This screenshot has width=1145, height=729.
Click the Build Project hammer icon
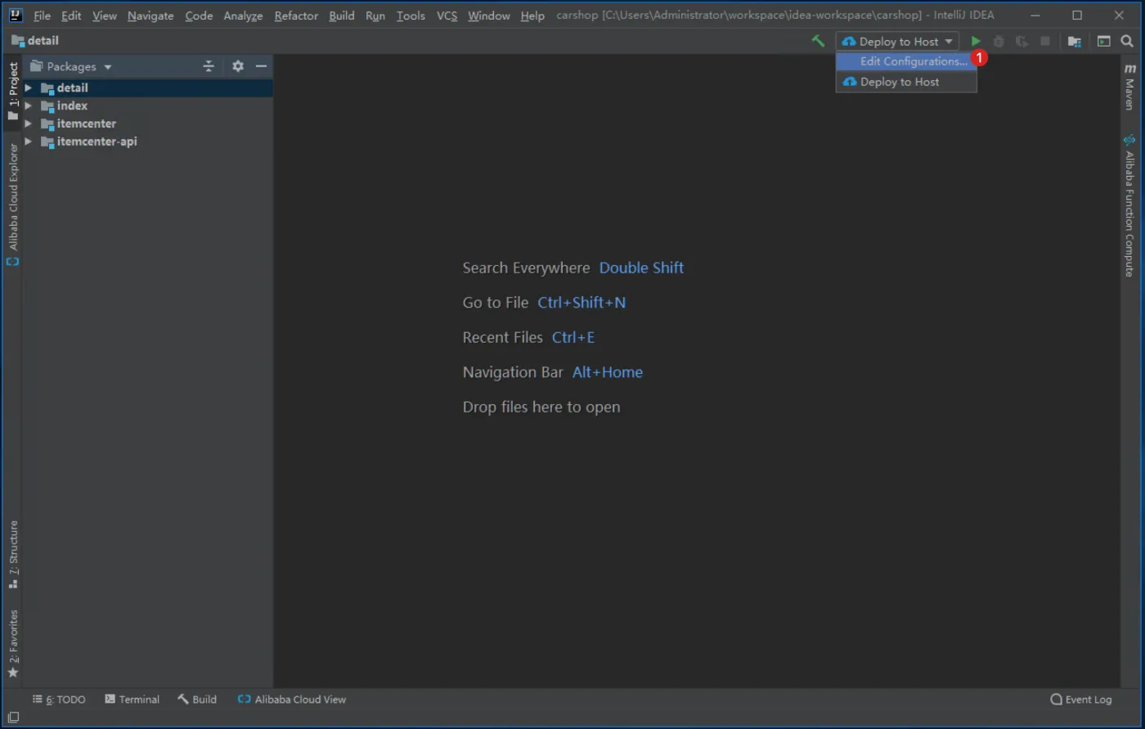tap(818, 41)
